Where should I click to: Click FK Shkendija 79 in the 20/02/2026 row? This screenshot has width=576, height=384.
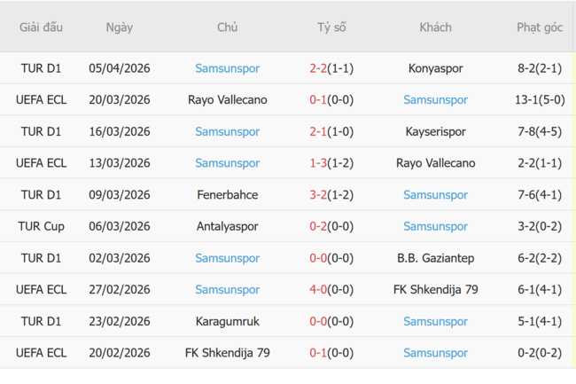coord(227,353)
